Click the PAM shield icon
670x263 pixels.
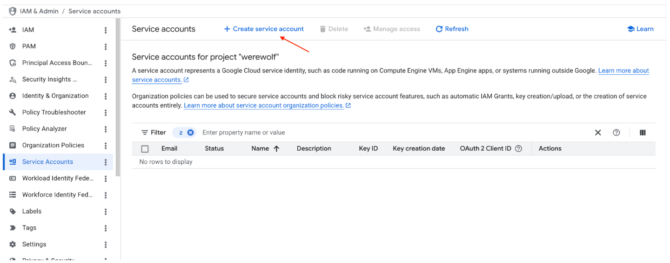pyautogui.click(x=13, y=46)
